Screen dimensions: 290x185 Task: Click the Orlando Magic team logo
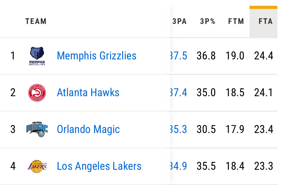point(37,129)
